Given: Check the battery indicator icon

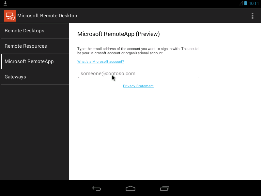Looking at the screenshot, I should coord(246,4).
